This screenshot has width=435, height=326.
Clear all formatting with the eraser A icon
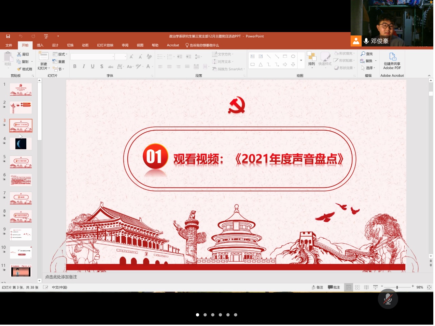point(149,57)
